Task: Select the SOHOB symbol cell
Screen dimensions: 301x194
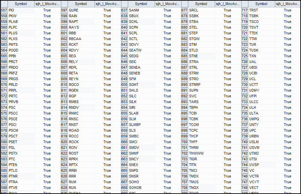Action: [x=141, y=188]
